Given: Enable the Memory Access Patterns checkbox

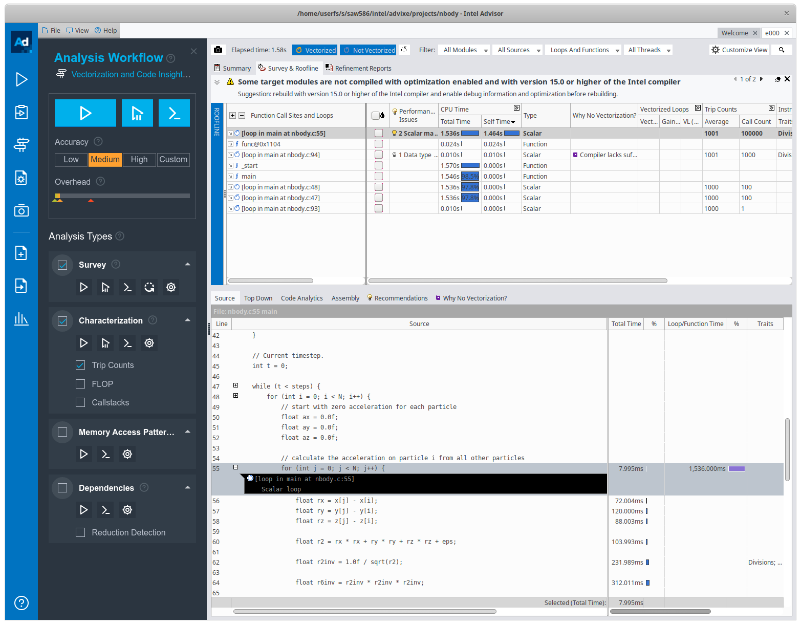Looking at the screenshot, I should tap(62, 432).
